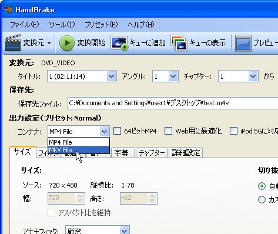Click the aspect ratio value 1.78
Image resolution: width=278 pixels, height=234 pixels.
(128, 185)
